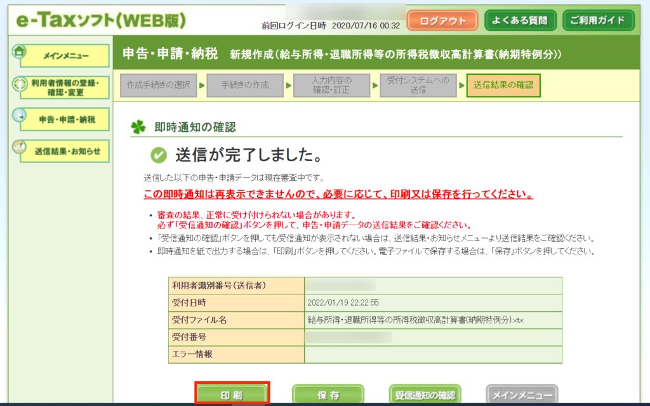Click the green clover icon beside 即時通知の確認
The image size is (650, 406).
click(138, 127)
